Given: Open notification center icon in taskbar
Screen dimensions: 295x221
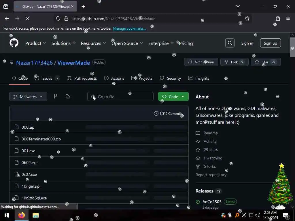Looking at the screenshot, I should pos(286,215).
